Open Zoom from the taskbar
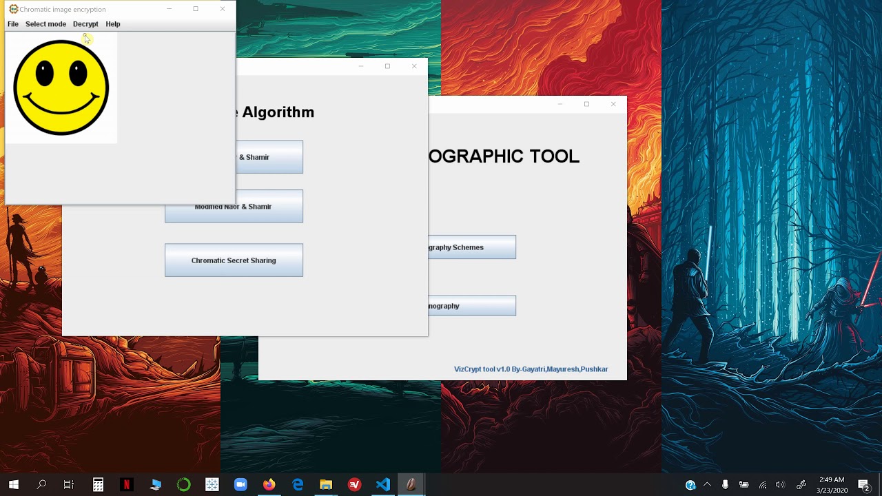This screenshot has width=882, height=496. tap(240, 485)
